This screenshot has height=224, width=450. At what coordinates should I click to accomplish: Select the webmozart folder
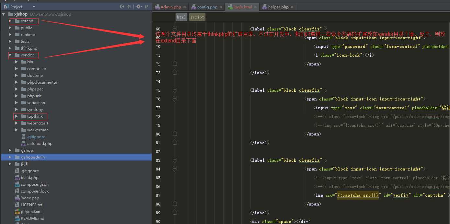[x=38, y=123]
